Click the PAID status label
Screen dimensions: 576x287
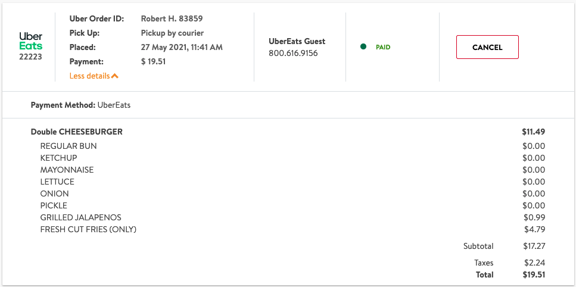(x=383, y=47)
